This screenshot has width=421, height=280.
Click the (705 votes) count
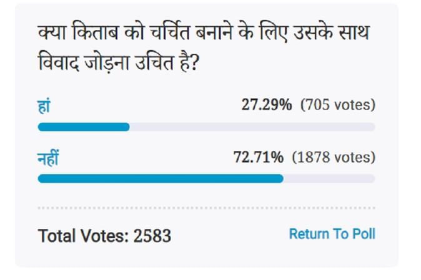point(337,105)
